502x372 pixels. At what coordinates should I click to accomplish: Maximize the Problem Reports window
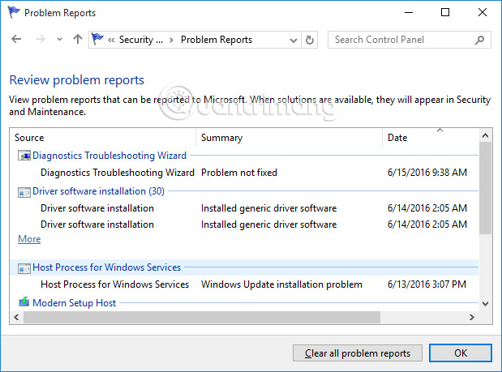[445, 12]
